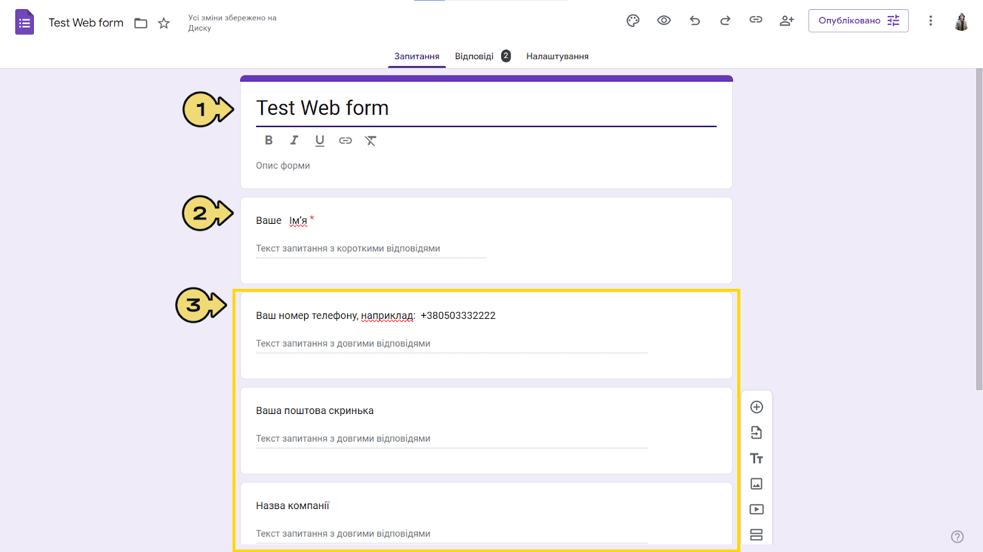
Task: Add title and description block
Action: coord(757,458)
